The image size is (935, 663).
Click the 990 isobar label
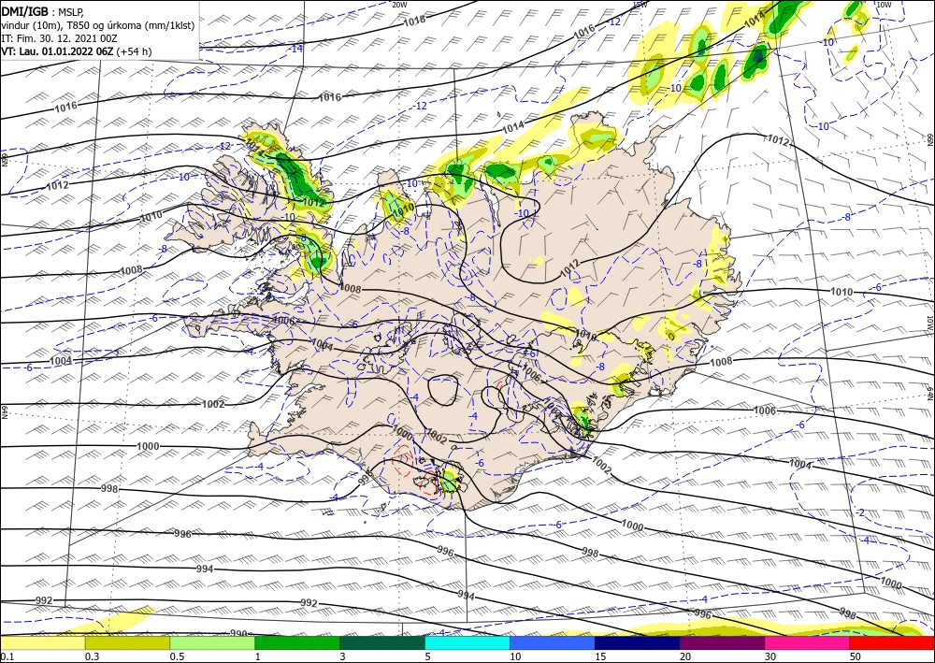point(238,633)
